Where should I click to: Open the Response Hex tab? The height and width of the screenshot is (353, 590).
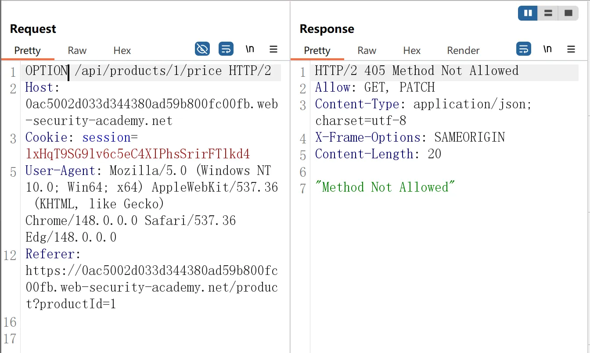[412, 50]
